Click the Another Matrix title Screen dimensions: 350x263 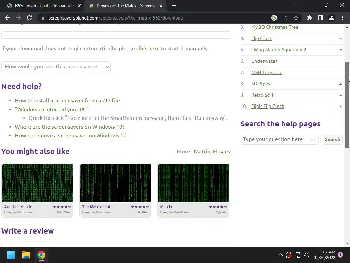18,207
